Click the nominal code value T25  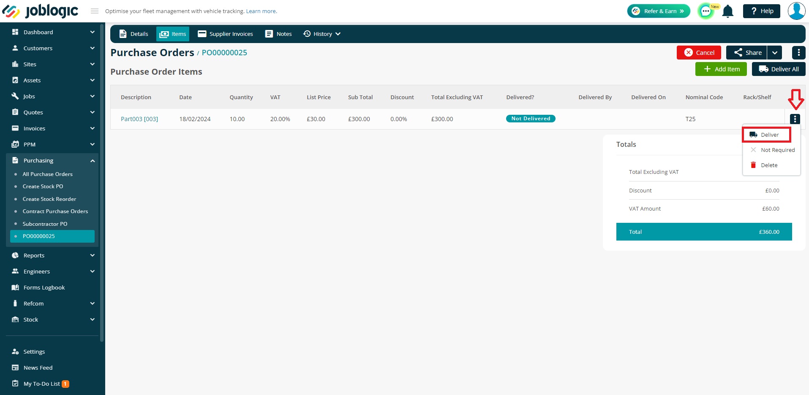pyautogui.click(x=690, y=119)
